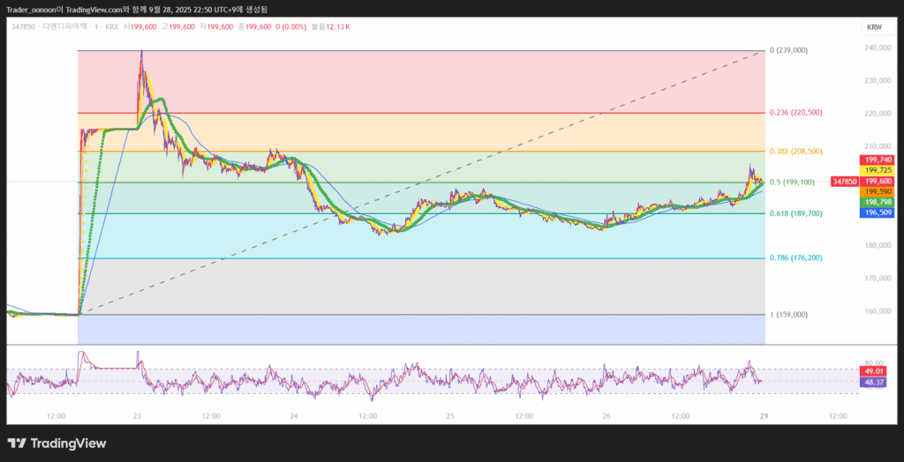Click the red 347850 symbol price tag
The height and width of the screenshot is (462, 904).
843,182
